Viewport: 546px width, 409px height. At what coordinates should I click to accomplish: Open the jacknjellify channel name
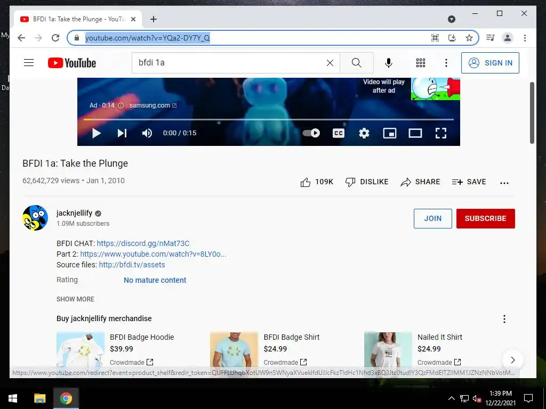(x=74, y=213)
